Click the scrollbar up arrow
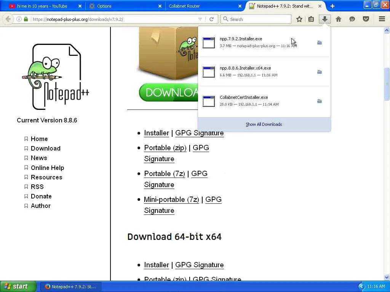This screenshot has width=390, height=292. [387, 30]
